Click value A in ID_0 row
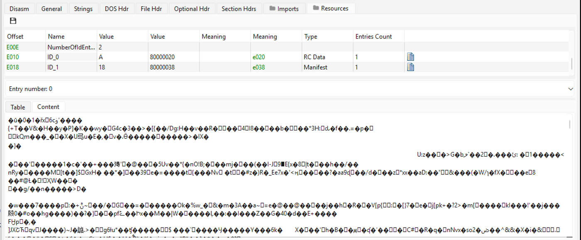 (x=122, y=57)
